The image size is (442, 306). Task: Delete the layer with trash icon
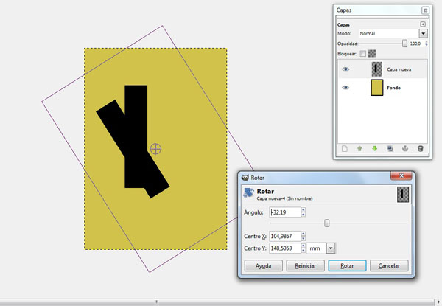[420, 148]
